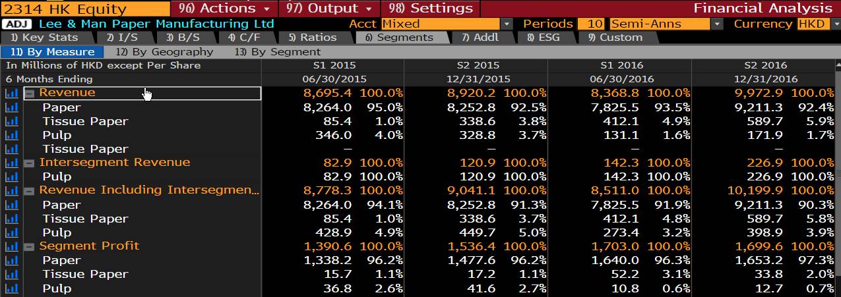Select the By Segment sub-tab
Screen dimensions: 841x297
278,52
